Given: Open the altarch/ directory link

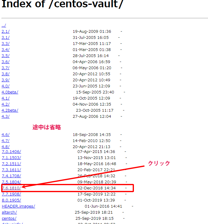Looking at the screenshot, I should coord(9,212).
